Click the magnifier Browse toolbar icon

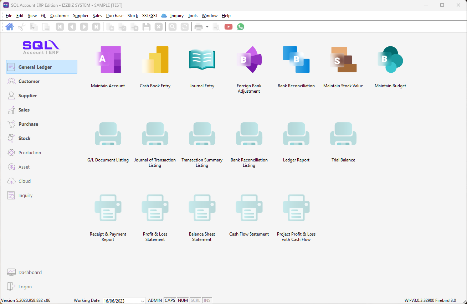pyautogui.click(x=173, y=27)
